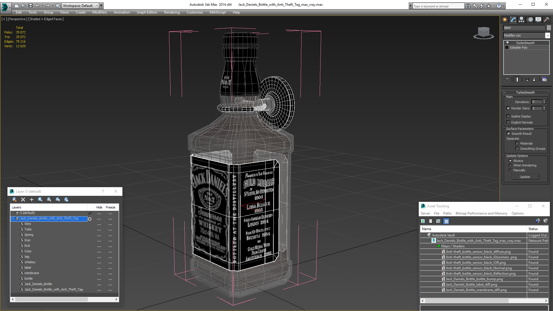Redo action with the redo arrow icon
This screenshot has width=553, height=311.
48,5
